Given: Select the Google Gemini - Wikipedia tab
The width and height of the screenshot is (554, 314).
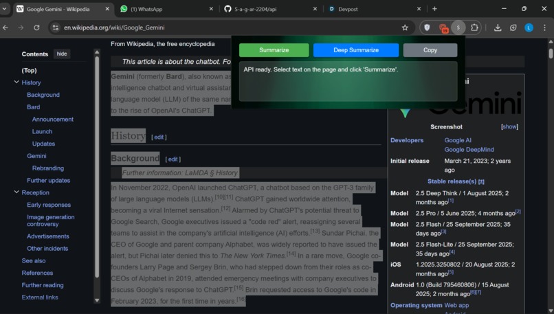Looking at the screenshot, I should click(58, 9).
